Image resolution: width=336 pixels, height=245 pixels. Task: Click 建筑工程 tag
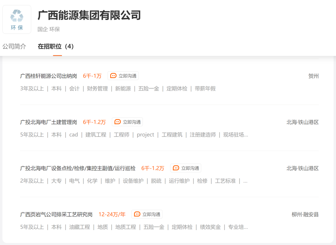pyautogui.click(x=96, y=135)
